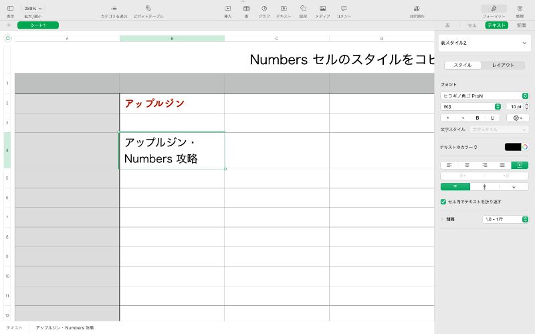Click the 10 pt font size field

tap(515, 107)
